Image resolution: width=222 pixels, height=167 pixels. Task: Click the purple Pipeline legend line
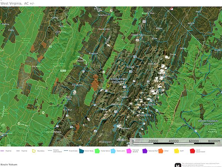coord(6,151)
